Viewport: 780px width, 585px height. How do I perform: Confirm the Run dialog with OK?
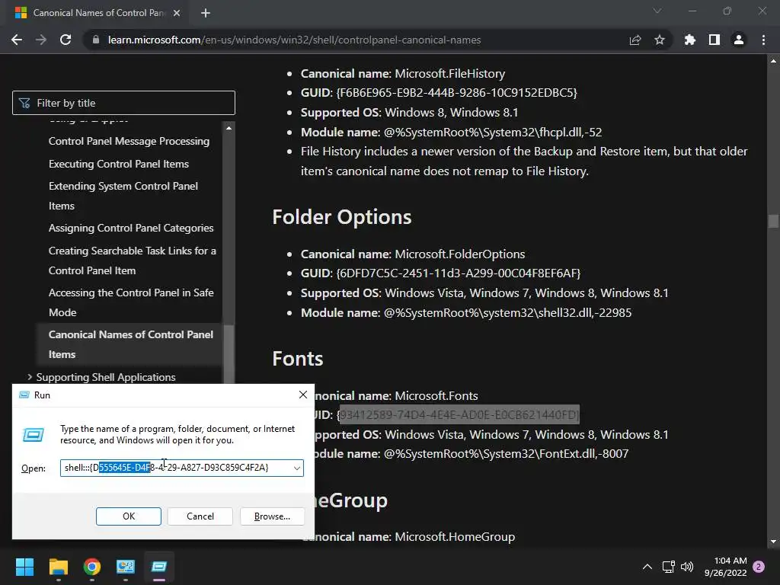128,516
